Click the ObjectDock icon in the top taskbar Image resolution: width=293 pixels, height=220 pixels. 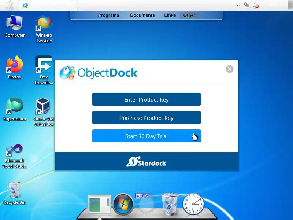25,5
